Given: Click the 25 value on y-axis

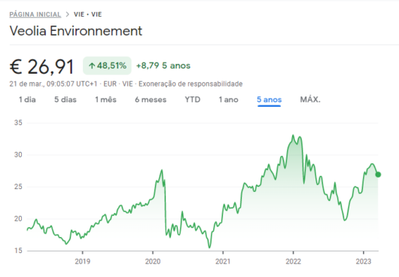Looking at the screenshot, I should click(18, 187).
